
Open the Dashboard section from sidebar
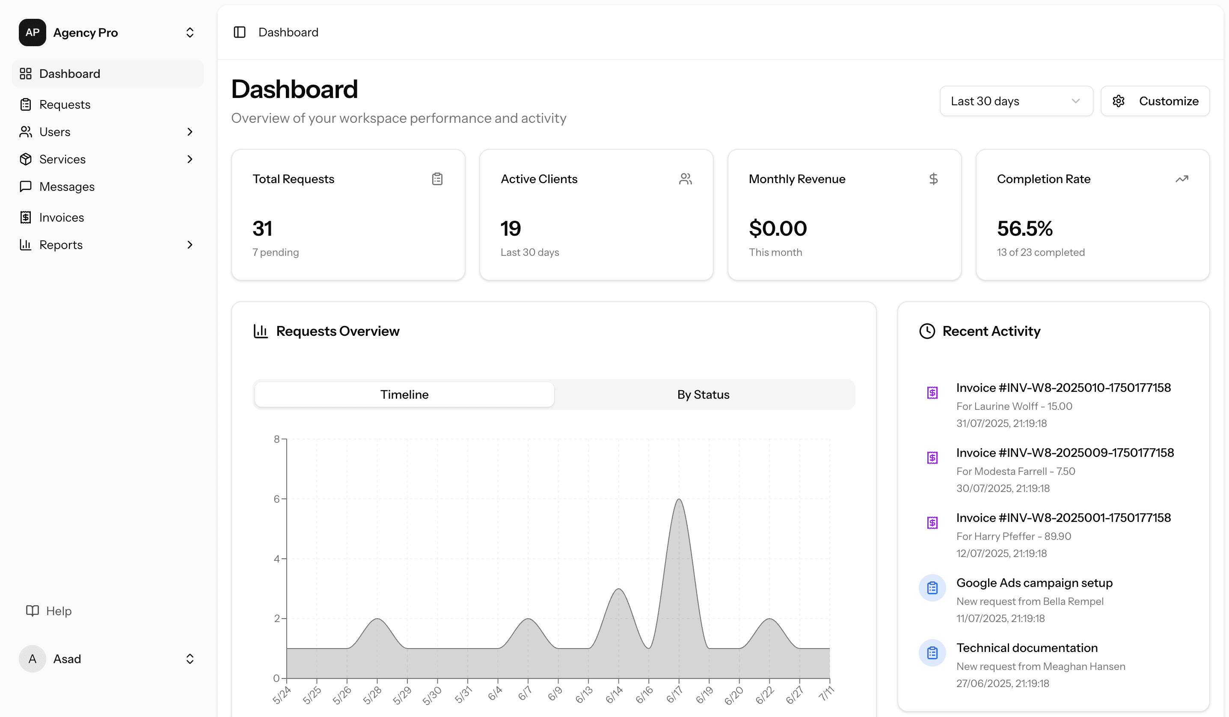[69, 73]
